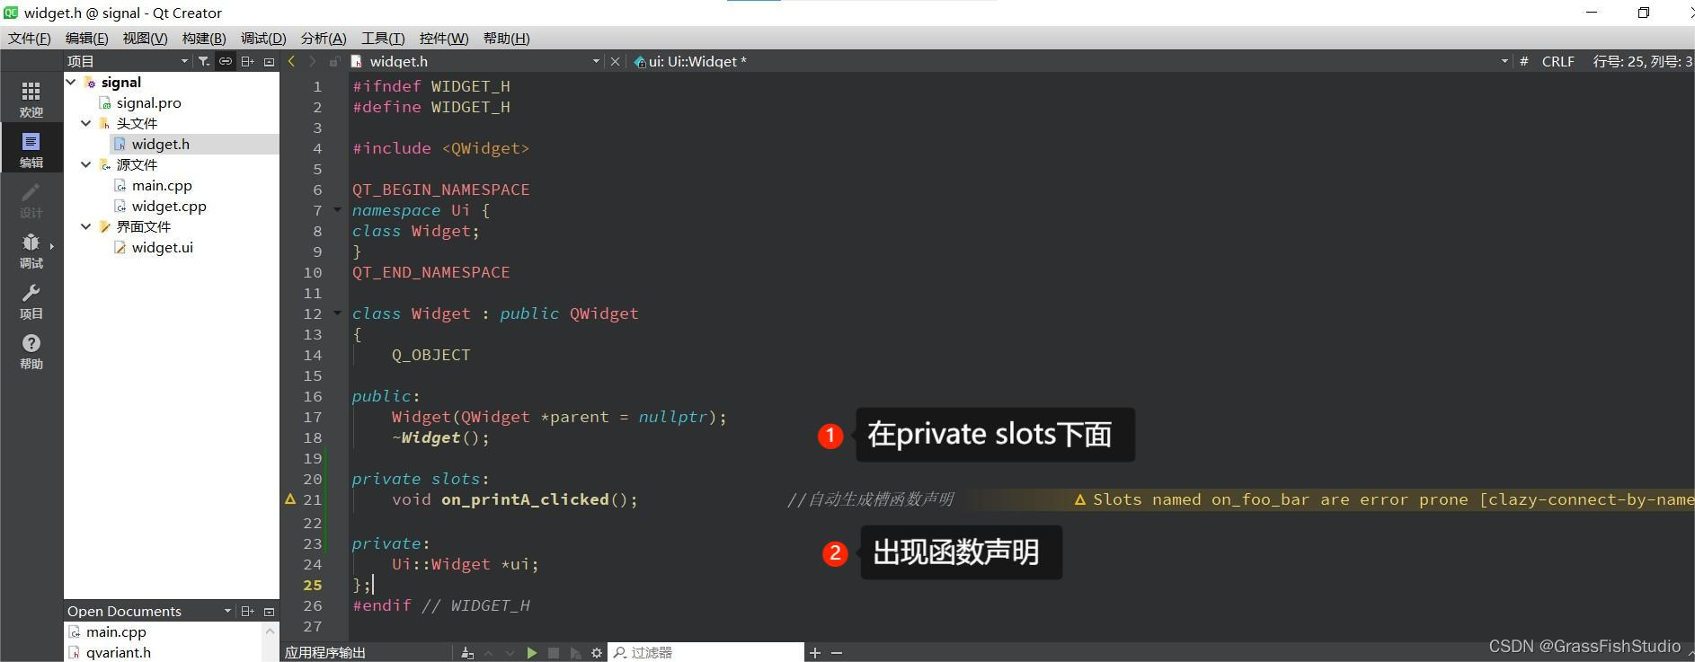Image resolution: width=1695 pixels, height=662 pixels.
Task: Click the filter tree funnel icon
Action: click(204, 61)
